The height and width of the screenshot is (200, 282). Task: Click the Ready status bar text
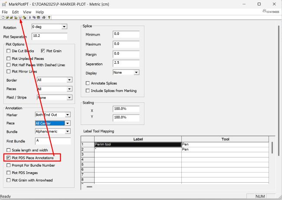[5, 197]
